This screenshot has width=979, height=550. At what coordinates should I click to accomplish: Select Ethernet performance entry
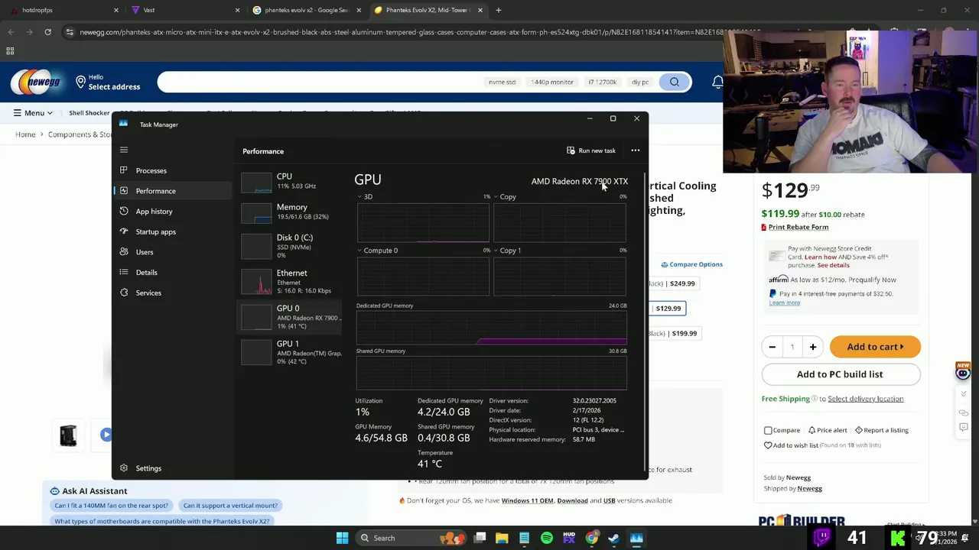click(x=291, y=281)
